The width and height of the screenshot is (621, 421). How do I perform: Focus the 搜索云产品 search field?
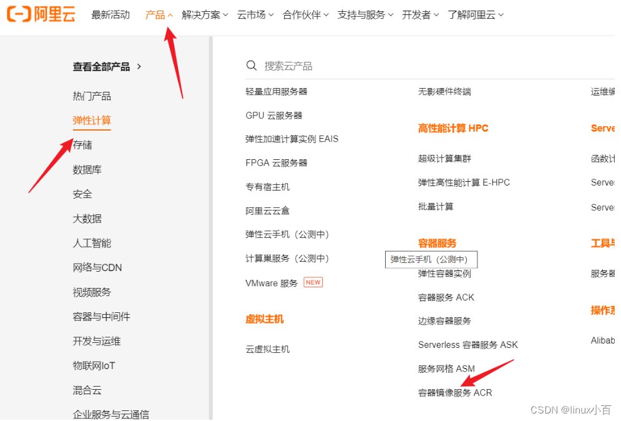(430, 66)
